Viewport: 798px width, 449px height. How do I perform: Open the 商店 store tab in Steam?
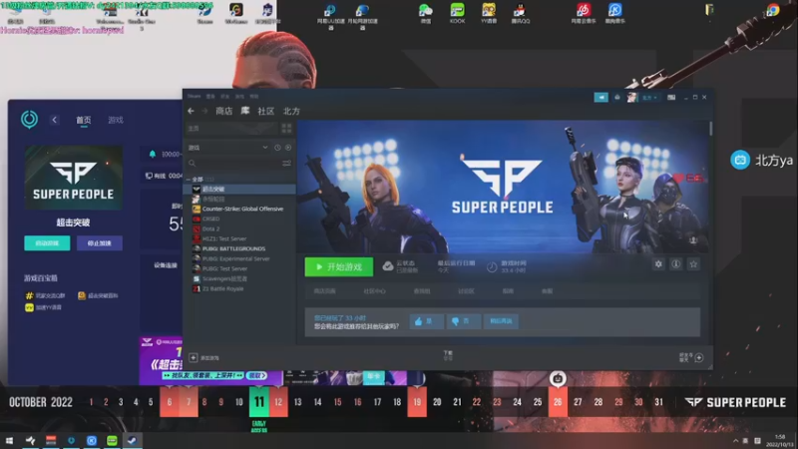pos(223,111)
